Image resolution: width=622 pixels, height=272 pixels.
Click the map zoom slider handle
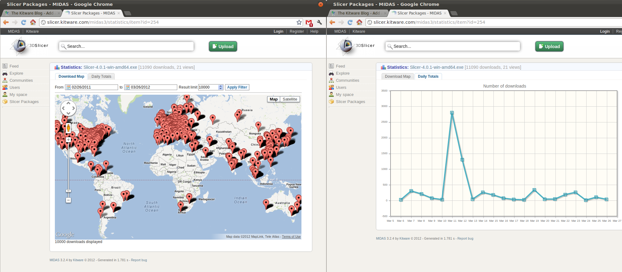pyautogui.click(x=68, y=191)
